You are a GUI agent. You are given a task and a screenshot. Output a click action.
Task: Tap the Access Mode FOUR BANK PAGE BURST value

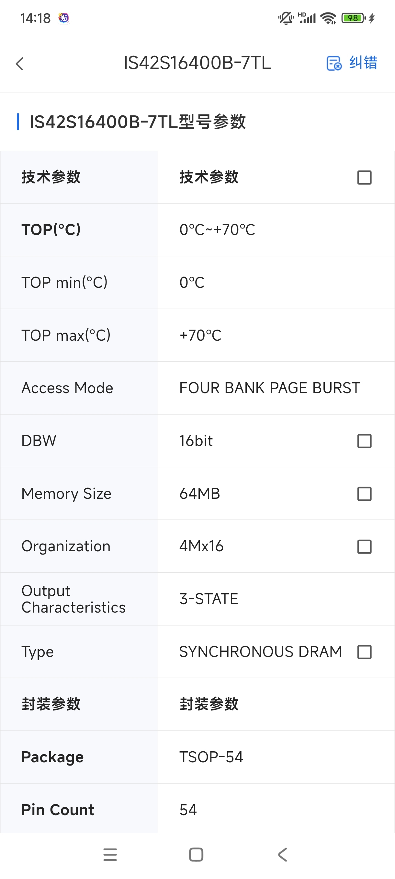click(270, 388)
